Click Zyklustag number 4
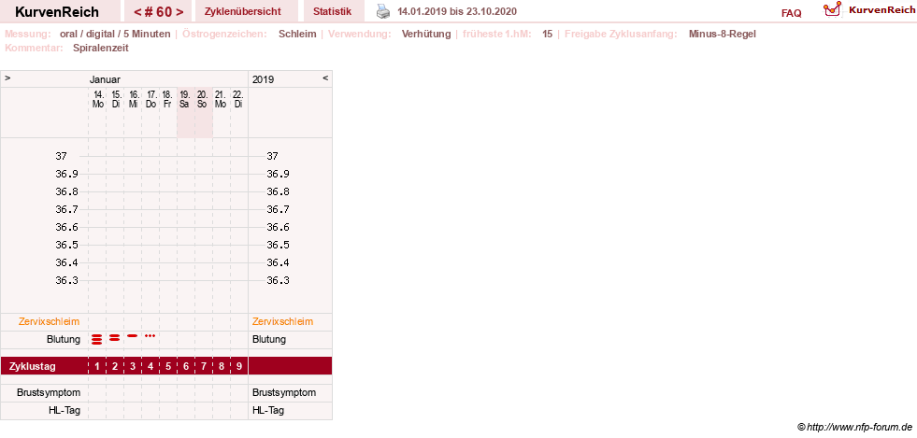Screen dimensions: 917x438 point(150,367)
